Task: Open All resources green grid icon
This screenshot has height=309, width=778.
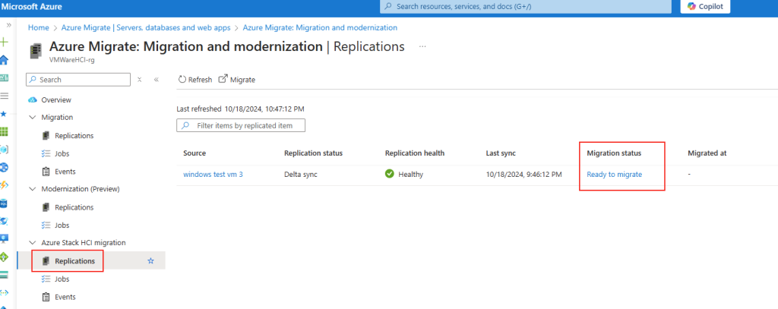Action: coord(4,131)
